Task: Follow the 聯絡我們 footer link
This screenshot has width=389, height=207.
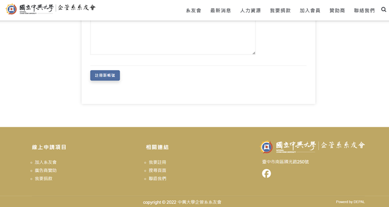Action: coord(157,178)
